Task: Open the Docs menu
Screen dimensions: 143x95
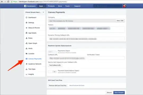Action: coord(60,6)
